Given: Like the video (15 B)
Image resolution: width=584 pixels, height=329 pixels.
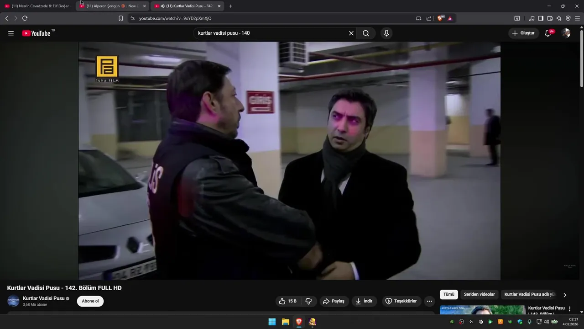Looking at the screenshot, I should click(288, 301).
